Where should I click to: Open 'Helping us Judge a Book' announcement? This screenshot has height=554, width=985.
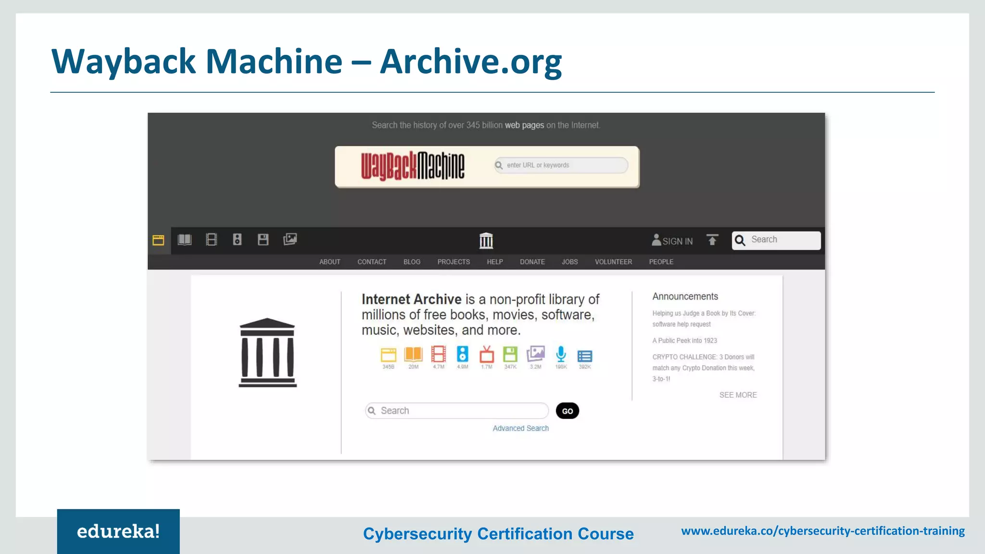(704, 319)
